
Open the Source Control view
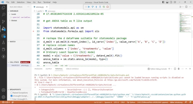point(3,22)
